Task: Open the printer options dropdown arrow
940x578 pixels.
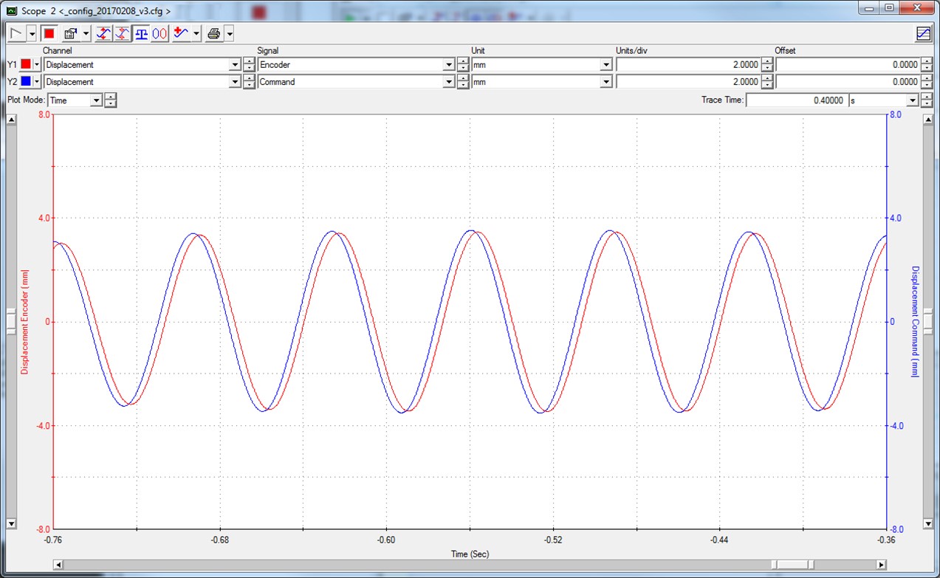Action: tap(230, 33)
